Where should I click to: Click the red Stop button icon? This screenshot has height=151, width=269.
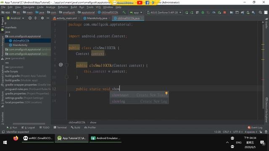(224, 13)
